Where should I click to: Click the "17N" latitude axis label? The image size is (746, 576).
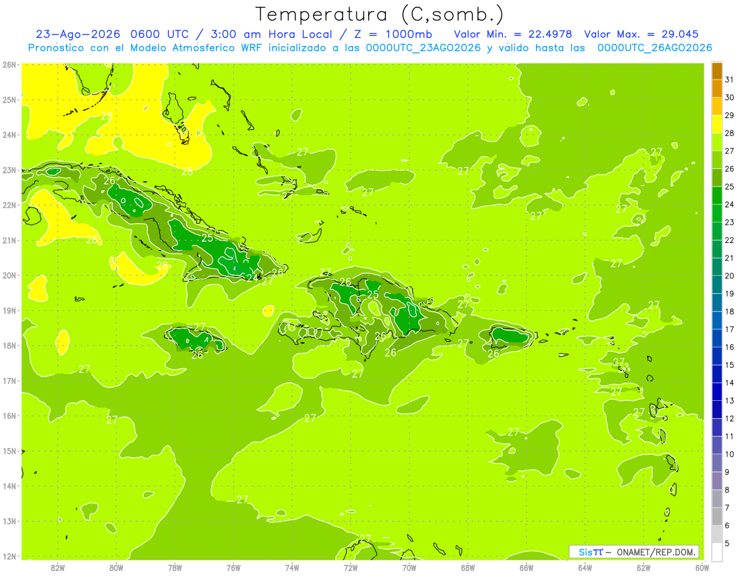tap(9, 381)
